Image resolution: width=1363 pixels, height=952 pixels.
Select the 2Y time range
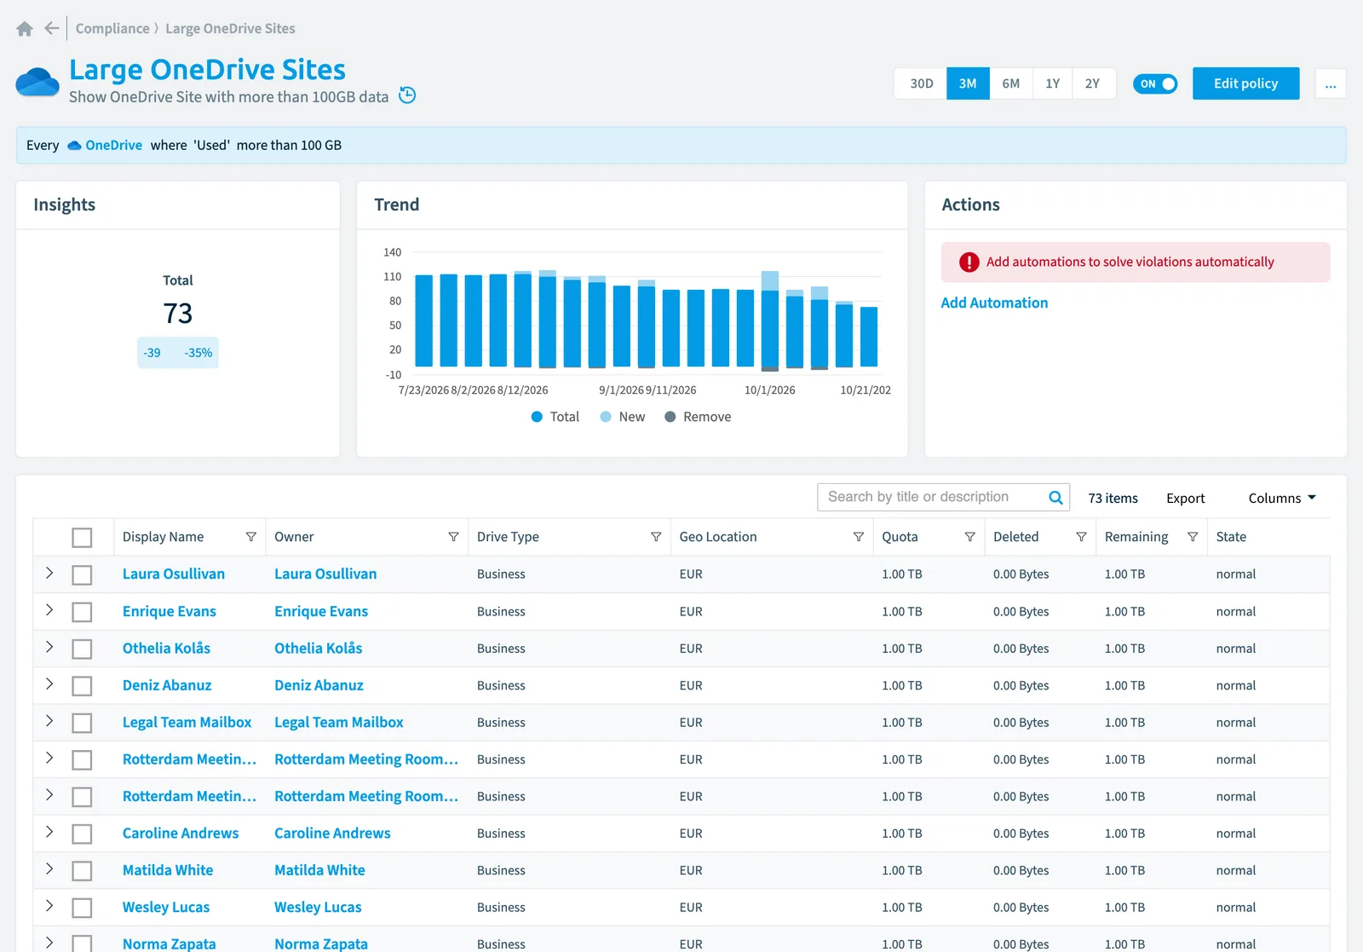click(x=1093, y=84)
